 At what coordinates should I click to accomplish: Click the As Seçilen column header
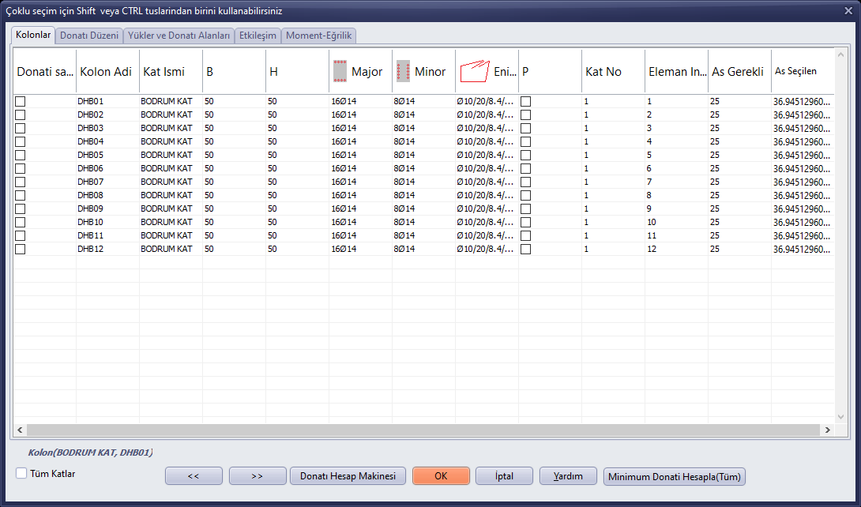click(803, 71)
